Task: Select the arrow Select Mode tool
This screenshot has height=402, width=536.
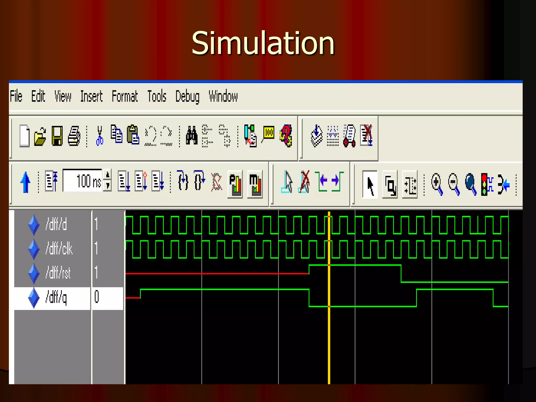Action: click(x=370, y=184)
